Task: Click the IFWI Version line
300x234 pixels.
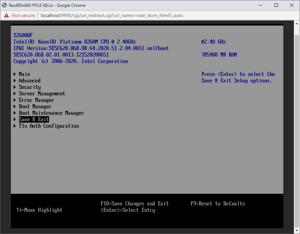Action: click(x=91, y=48)
